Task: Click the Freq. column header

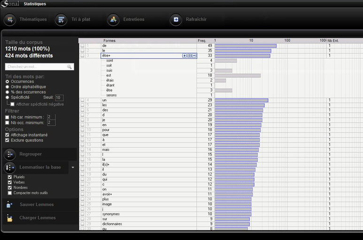Action: 202,41
